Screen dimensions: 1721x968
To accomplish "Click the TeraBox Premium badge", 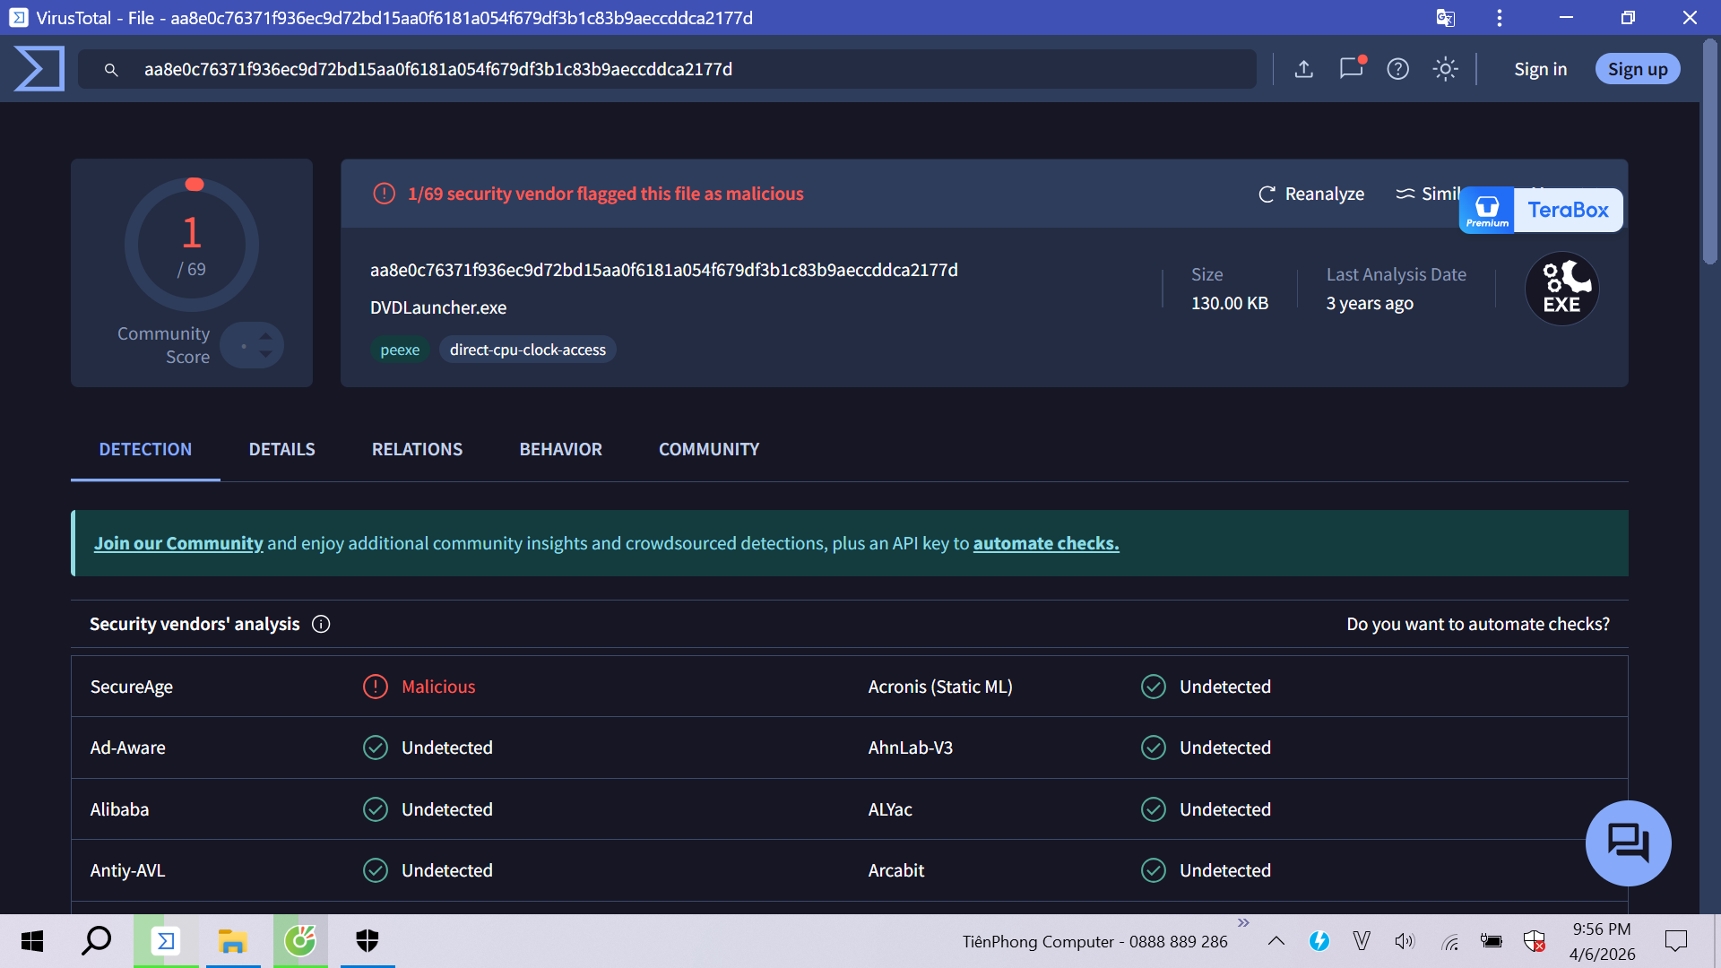I will 1541,210.
